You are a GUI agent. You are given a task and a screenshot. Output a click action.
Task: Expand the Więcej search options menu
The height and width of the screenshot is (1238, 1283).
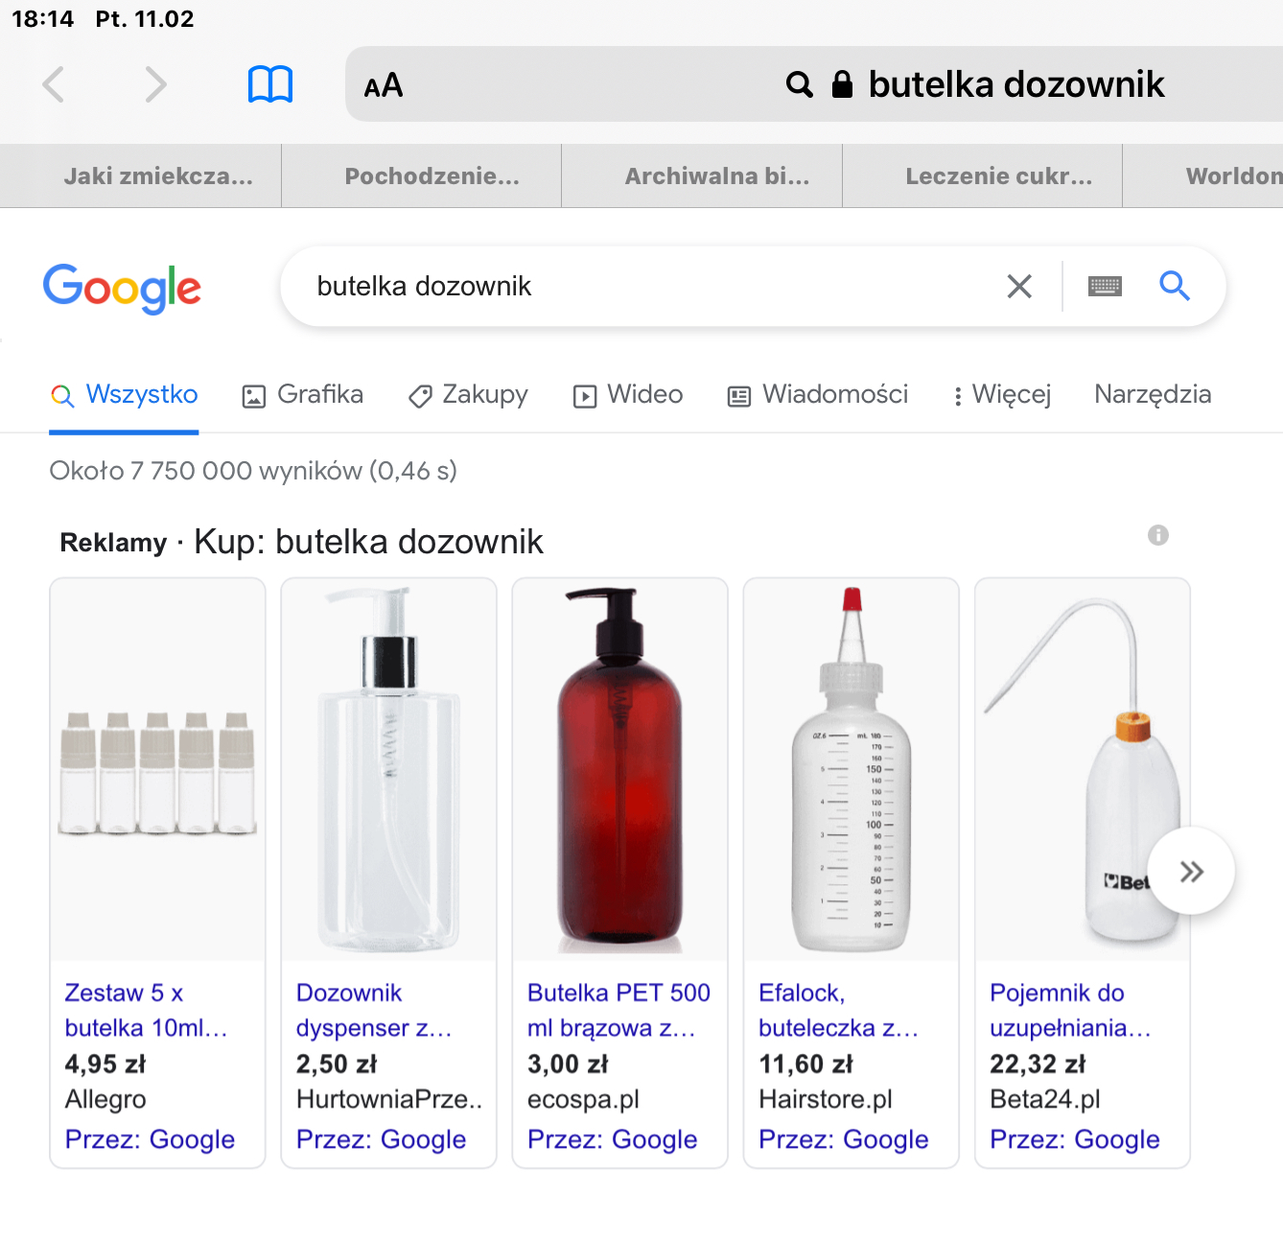[x=1001, y=395]
